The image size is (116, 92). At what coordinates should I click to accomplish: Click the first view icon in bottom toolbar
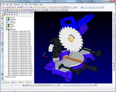tap(23, 85)
